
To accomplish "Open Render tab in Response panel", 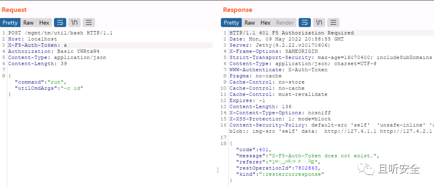I will point(285,22).
